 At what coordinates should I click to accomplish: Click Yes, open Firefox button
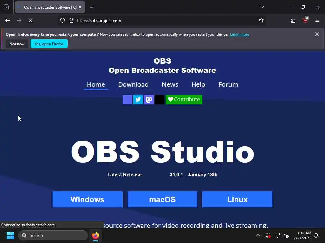click(49, 44)
